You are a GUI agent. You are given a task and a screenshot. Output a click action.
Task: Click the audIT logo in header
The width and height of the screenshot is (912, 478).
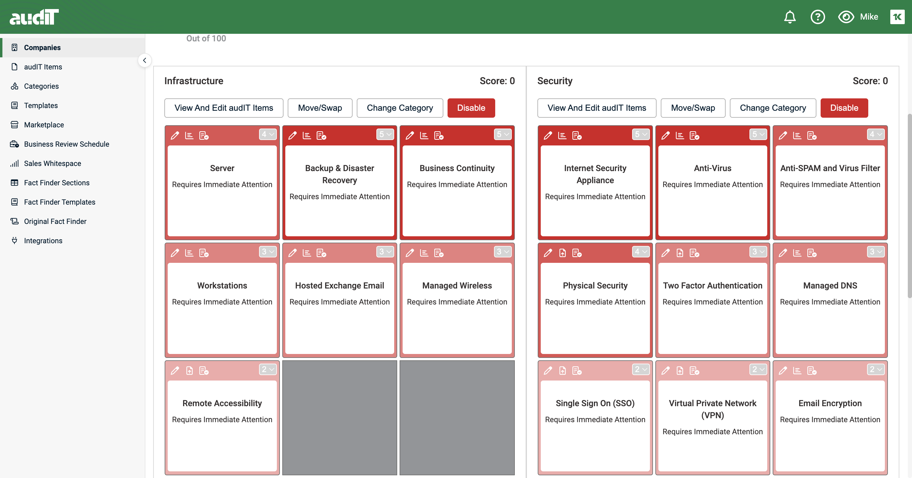(34, 17)
